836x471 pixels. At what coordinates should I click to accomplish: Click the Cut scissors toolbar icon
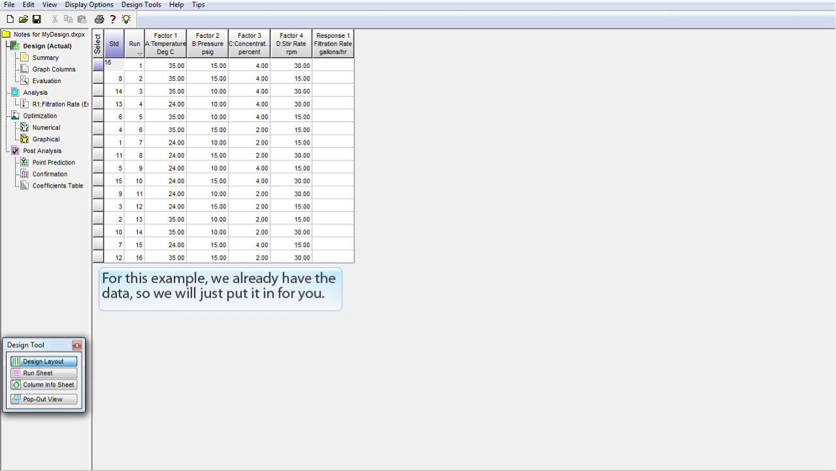pos(55,19)
